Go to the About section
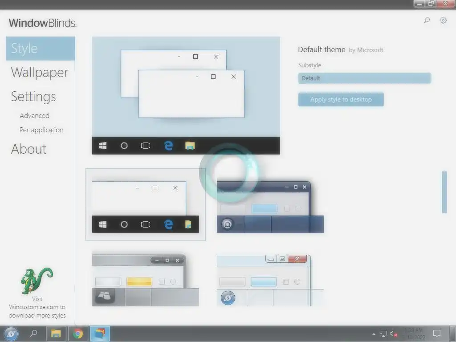Image resolution: width=456 pixels, height=342 pixels. click(28, 149)
